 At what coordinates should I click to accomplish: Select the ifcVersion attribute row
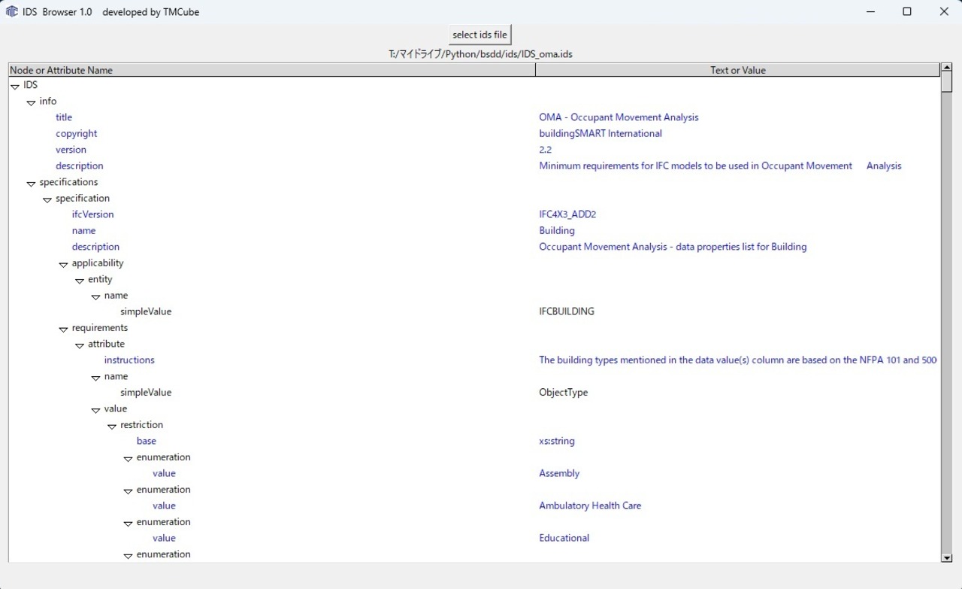click(x=474, y=214)
